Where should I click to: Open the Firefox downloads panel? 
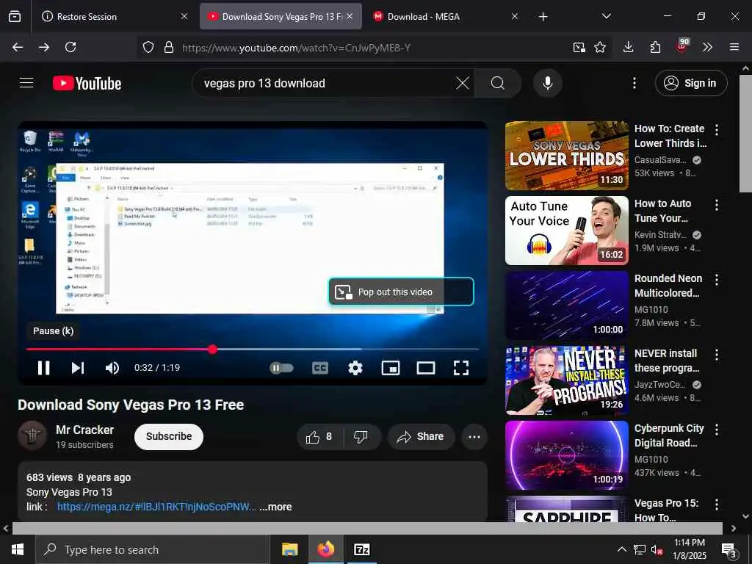tap(629, 47)
